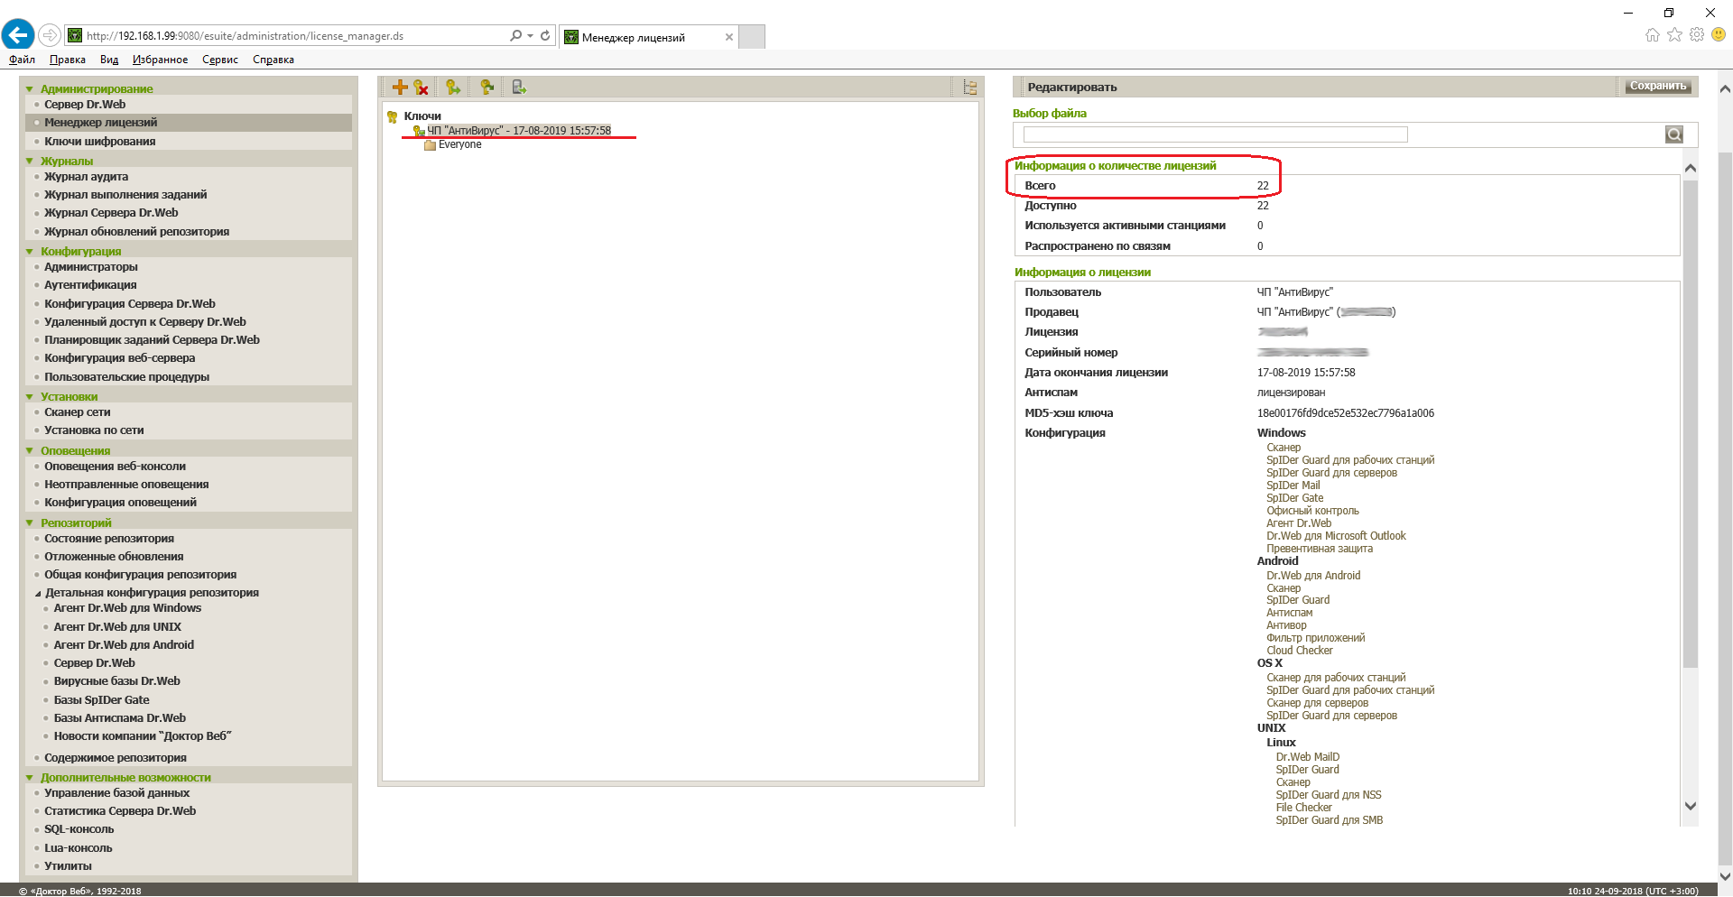Click scroll-up arrow of license info panel

pyautogui.click(x=1691, y=168)
